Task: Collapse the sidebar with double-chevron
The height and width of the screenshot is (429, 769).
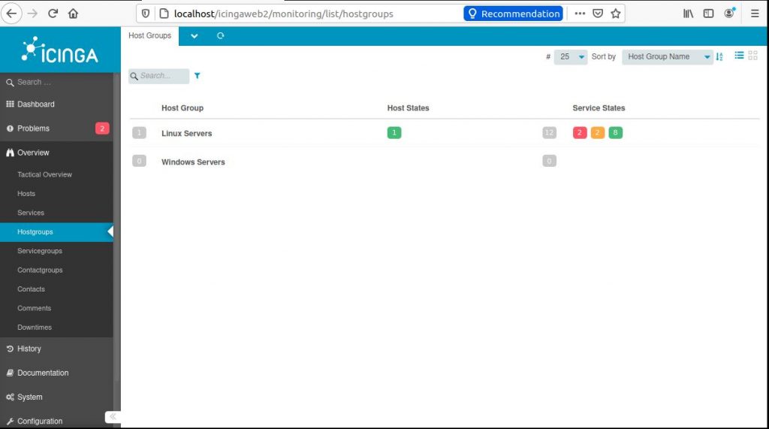Action: point(113,417)
